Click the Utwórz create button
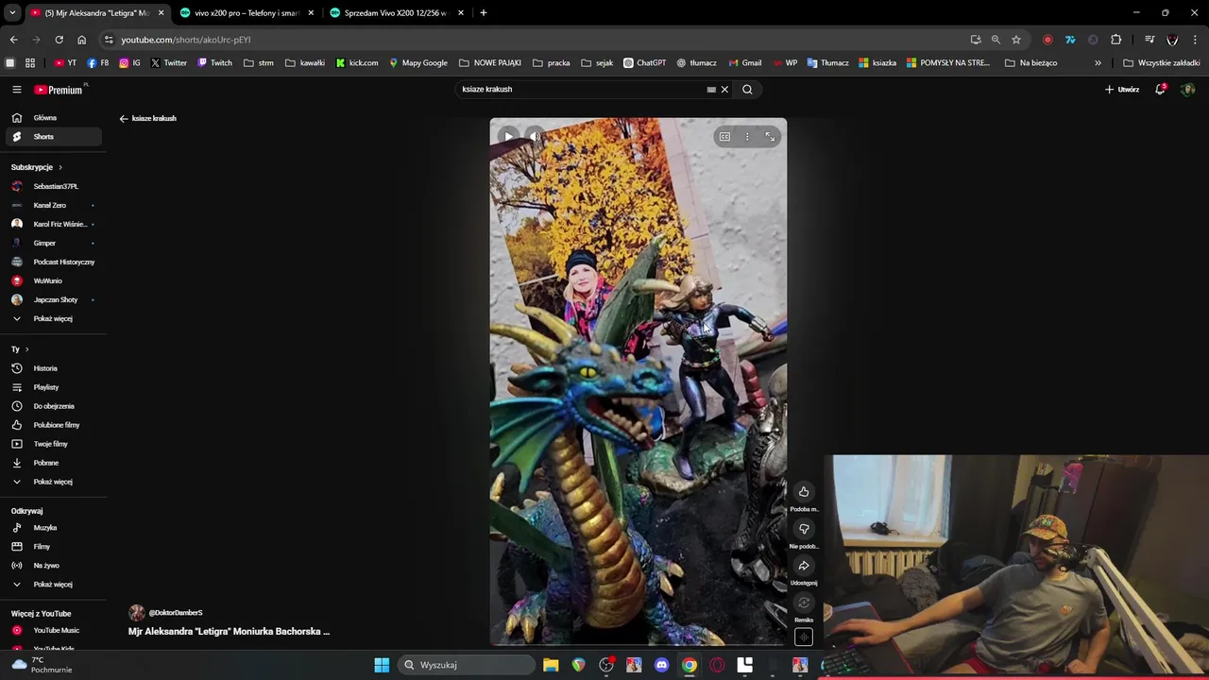 coord(1122,90)
